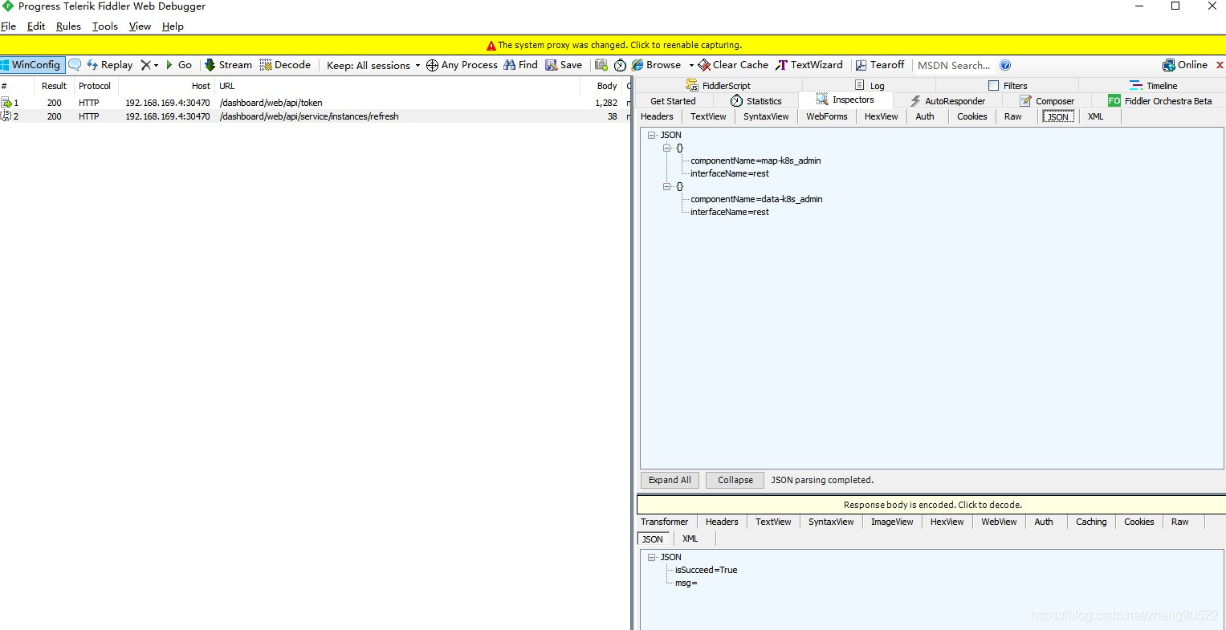Open the View menu
The image size is (1226, 630).
[140, 26]
